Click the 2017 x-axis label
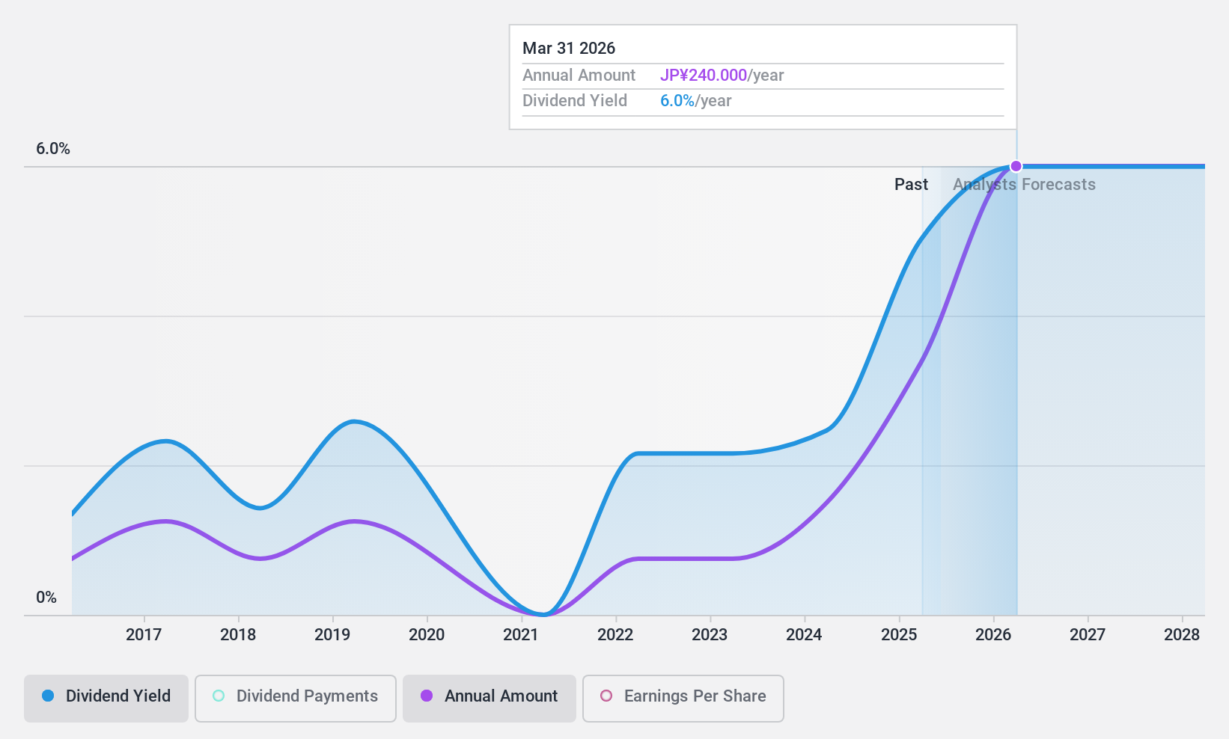1229x739 pixels. point(144,635)
